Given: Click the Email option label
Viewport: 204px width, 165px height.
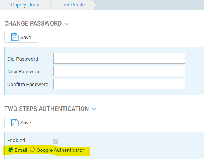Looking at the screenshot, I should coord(21,150).
